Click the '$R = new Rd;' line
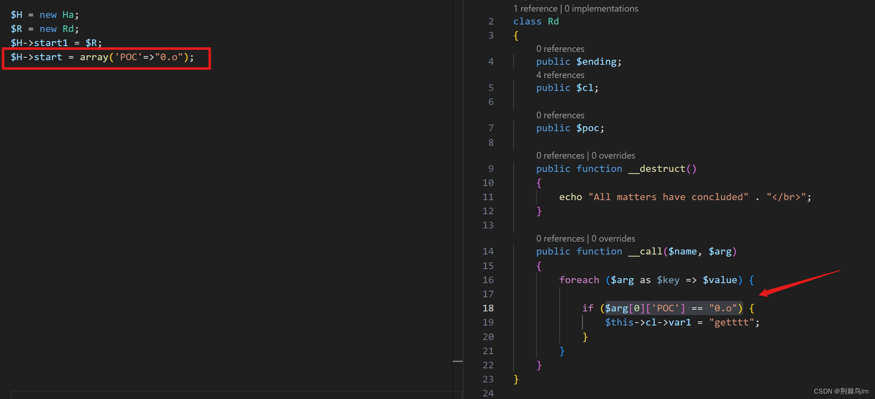This screenshot has width=875, height=399. [x=45, y=29]
